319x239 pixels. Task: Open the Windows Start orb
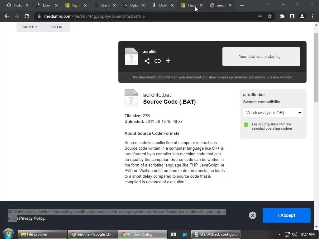point(8,234)
